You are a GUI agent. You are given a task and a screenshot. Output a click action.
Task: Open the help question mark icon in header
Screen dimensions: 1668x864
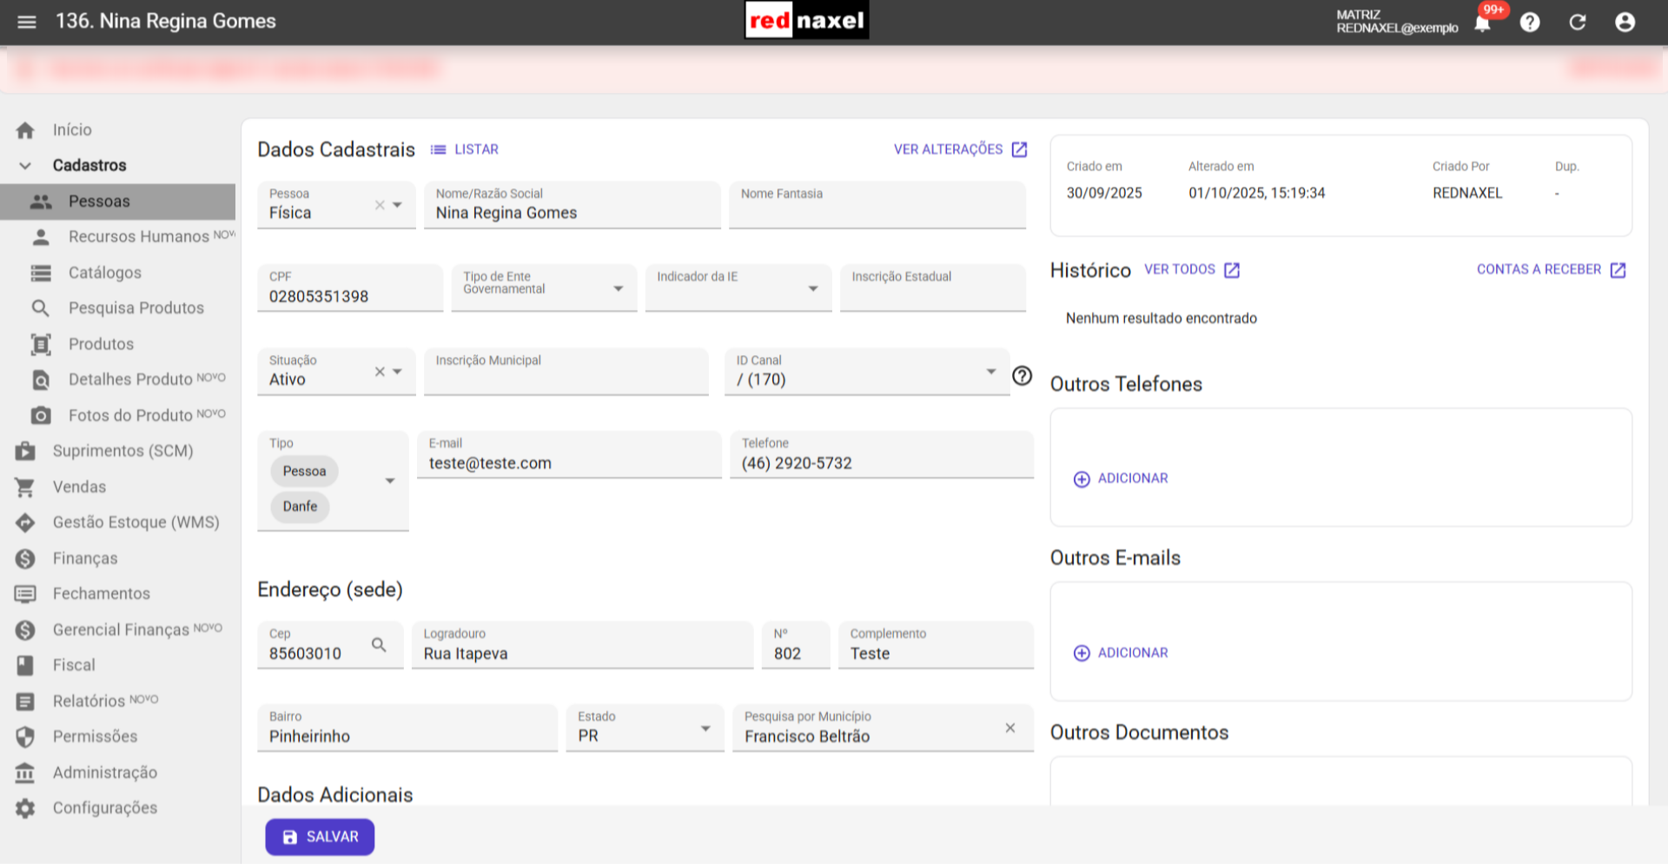click(1530, 23)
